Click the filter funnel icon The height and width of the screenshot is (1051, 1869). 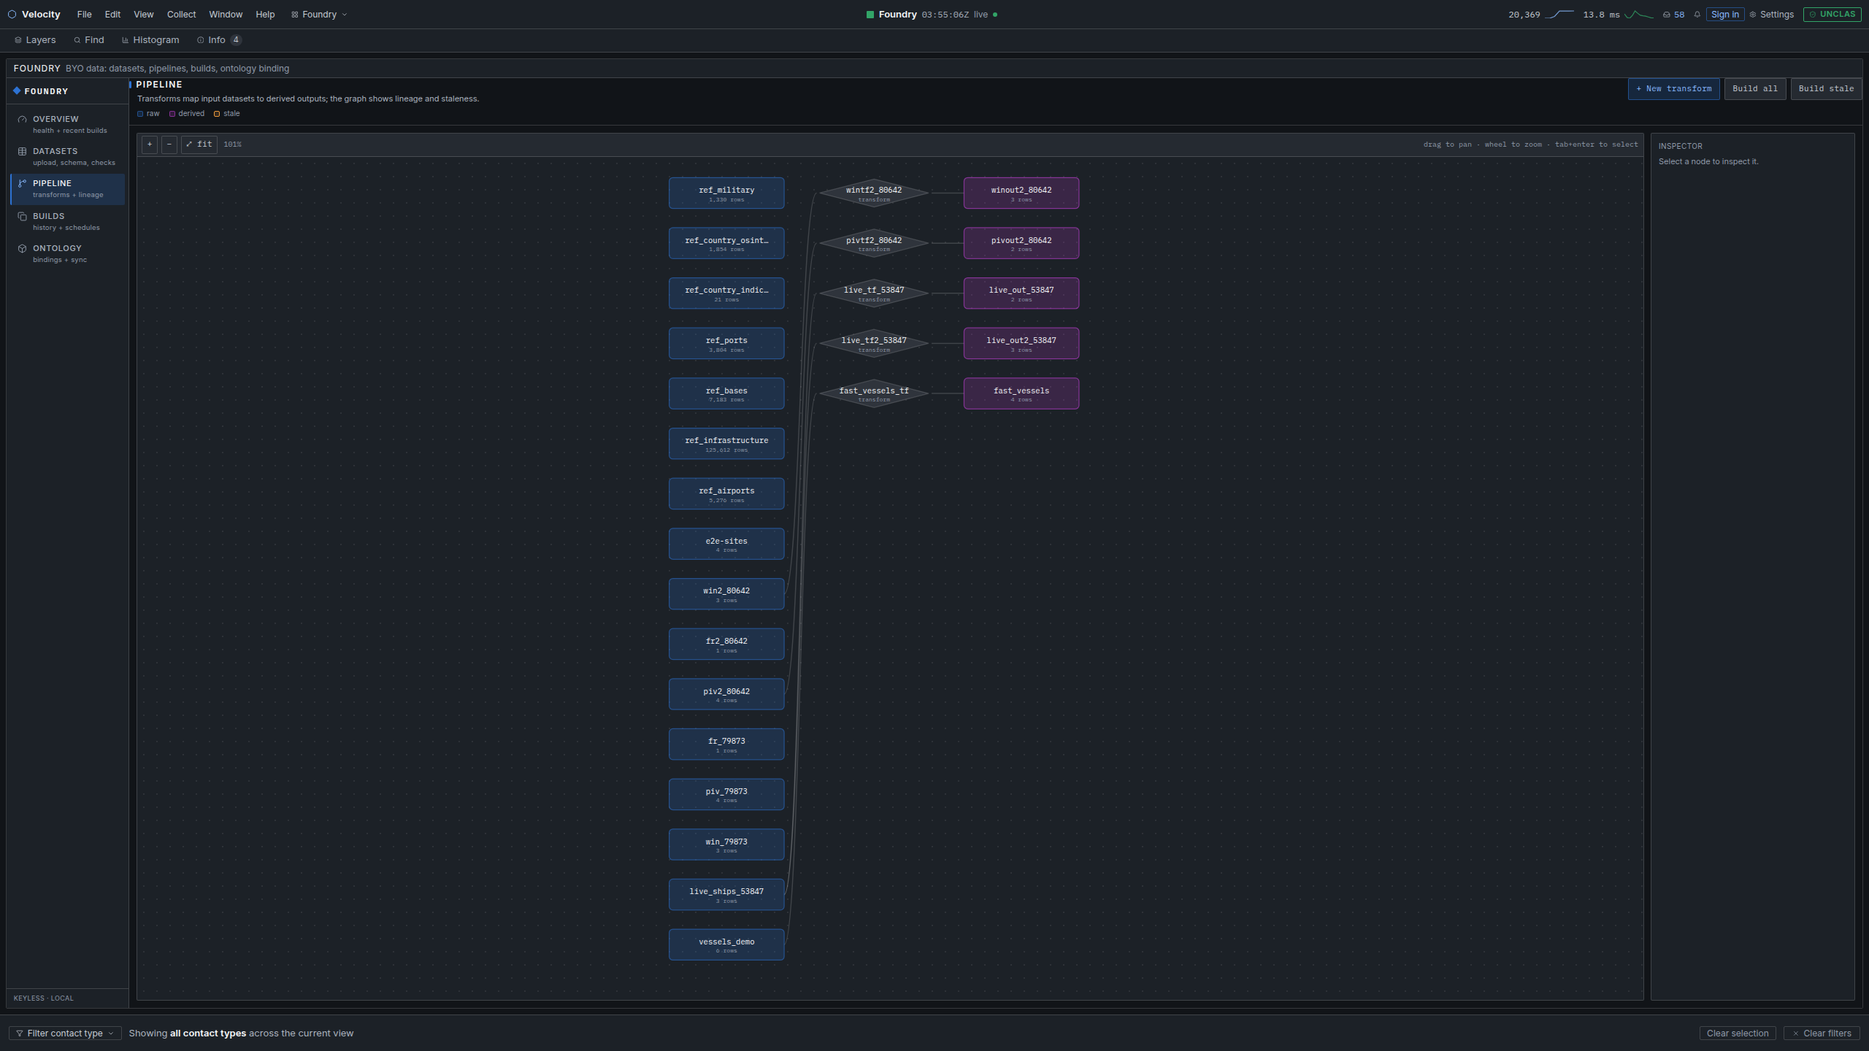[x=20, y=1033]
